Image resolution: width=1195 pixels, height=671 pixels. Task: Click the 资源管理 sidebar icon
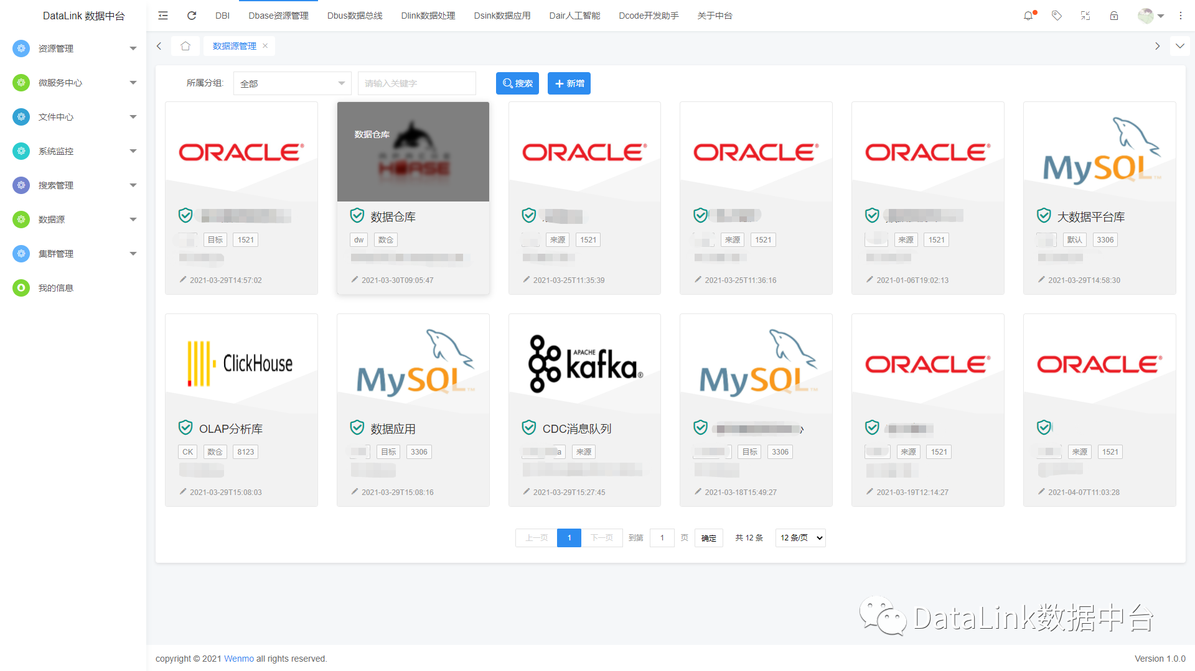(x=21, y=49)
